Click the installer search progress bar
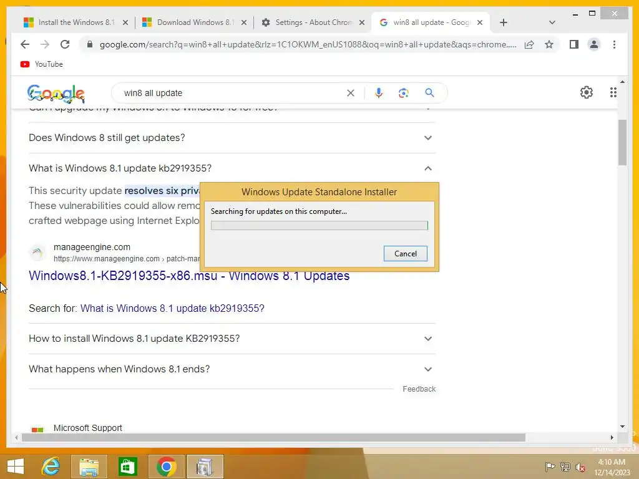Viewport: 639px width, 479px height. [x=319, y=225]
